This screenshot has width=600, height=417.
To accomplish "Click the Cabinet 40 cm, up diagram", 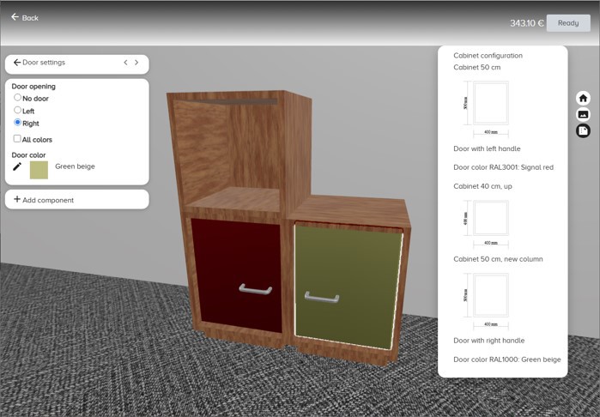I will point(487,222).
